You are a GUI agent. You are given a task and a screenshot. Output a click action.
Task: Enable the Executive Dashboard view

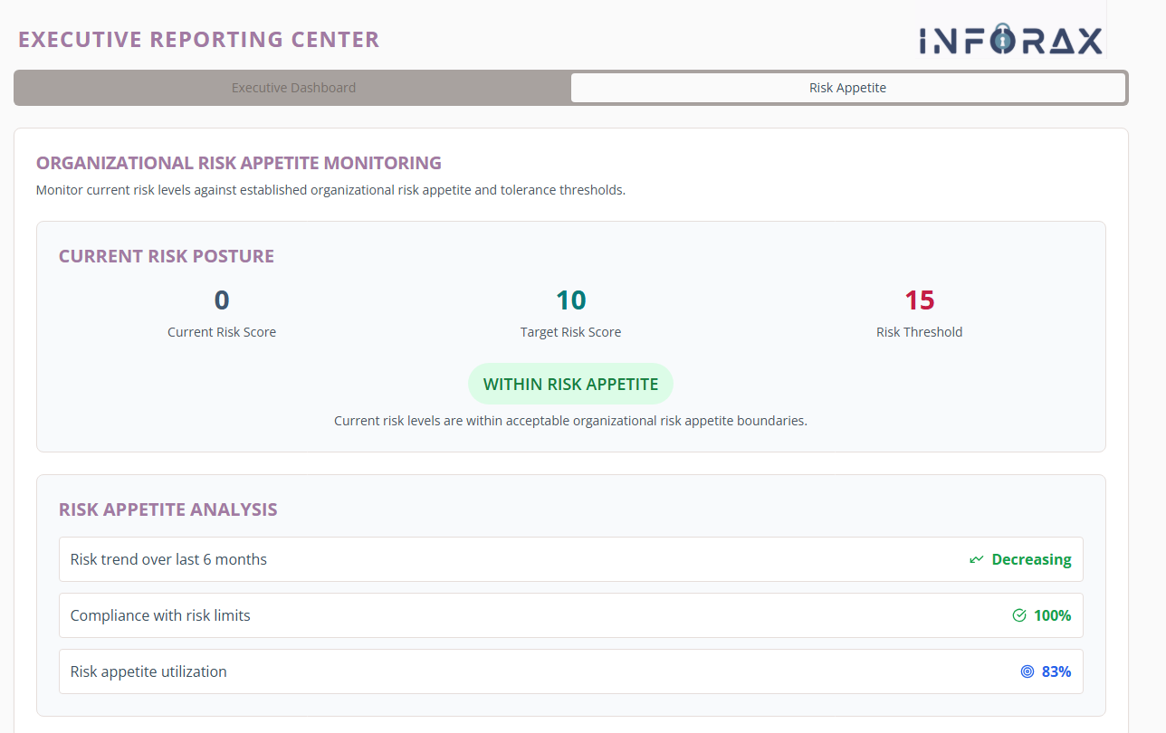click(x=293, y=87)
